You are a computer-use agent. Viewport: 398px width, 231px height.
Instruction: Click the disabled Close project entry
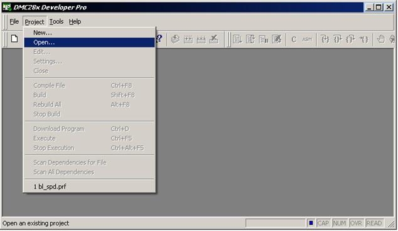pos(89,71)
